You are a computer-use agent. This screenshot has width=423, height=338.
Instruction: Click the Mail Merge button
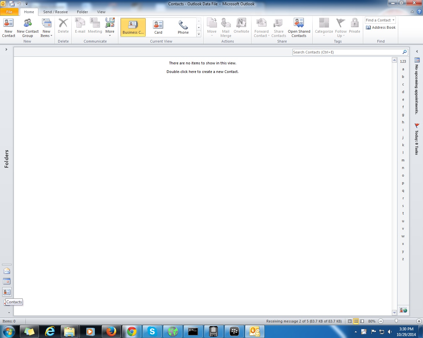226,28
